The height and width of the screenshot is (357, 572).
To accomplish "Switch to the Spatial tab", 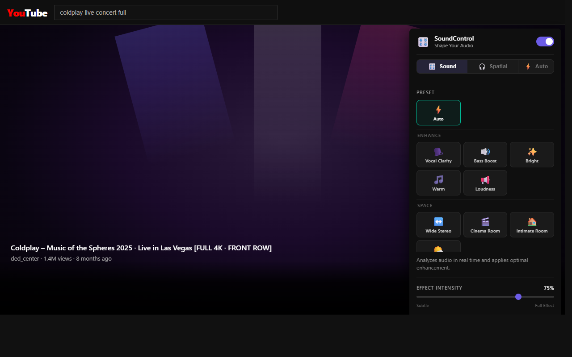I will click(x=493, y=66).
